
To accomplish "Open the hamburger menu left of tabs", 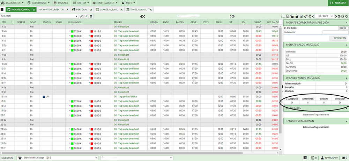I will click(x=2, y=9).
